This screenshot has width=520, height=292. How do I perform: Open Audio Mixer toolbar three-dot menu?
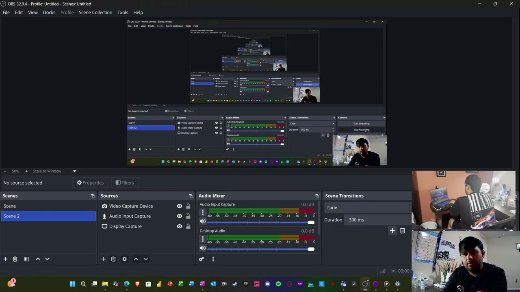(x=213, y=259)
